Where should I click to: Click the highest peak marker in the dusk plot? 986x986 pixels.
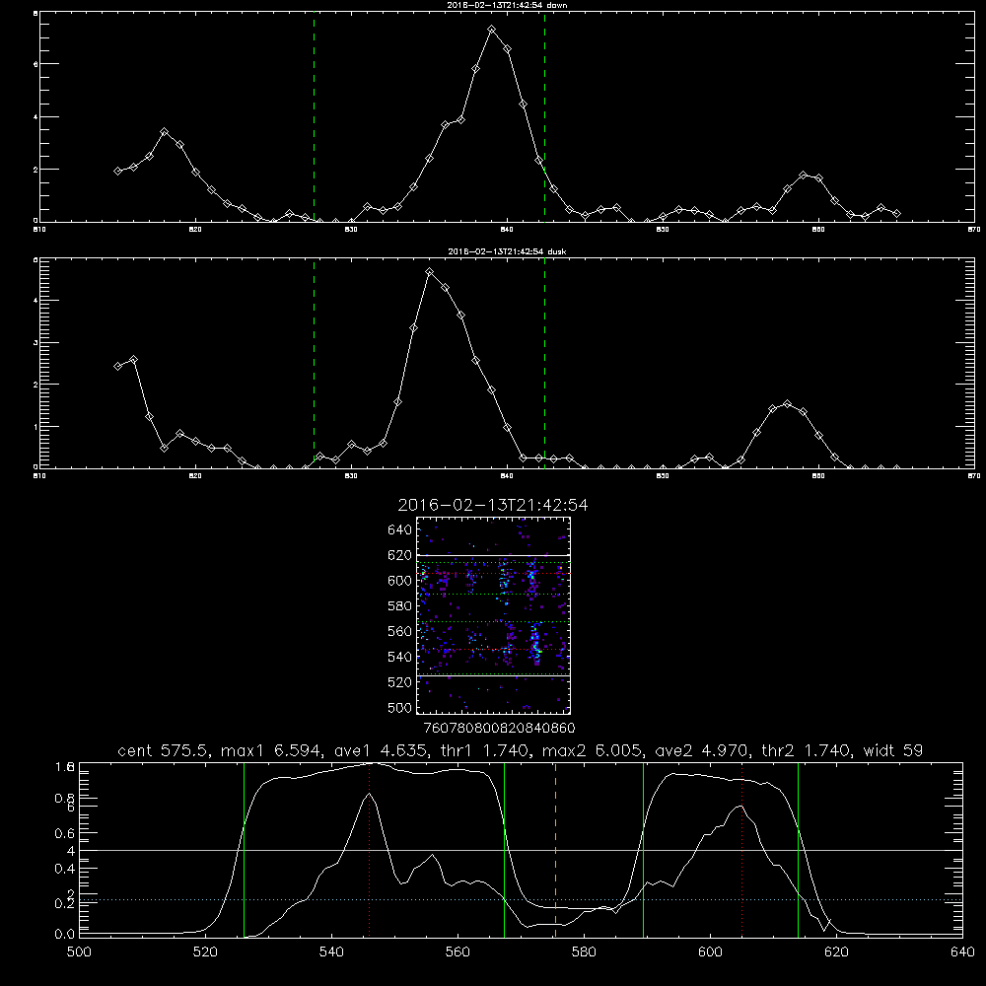(430, 272)
